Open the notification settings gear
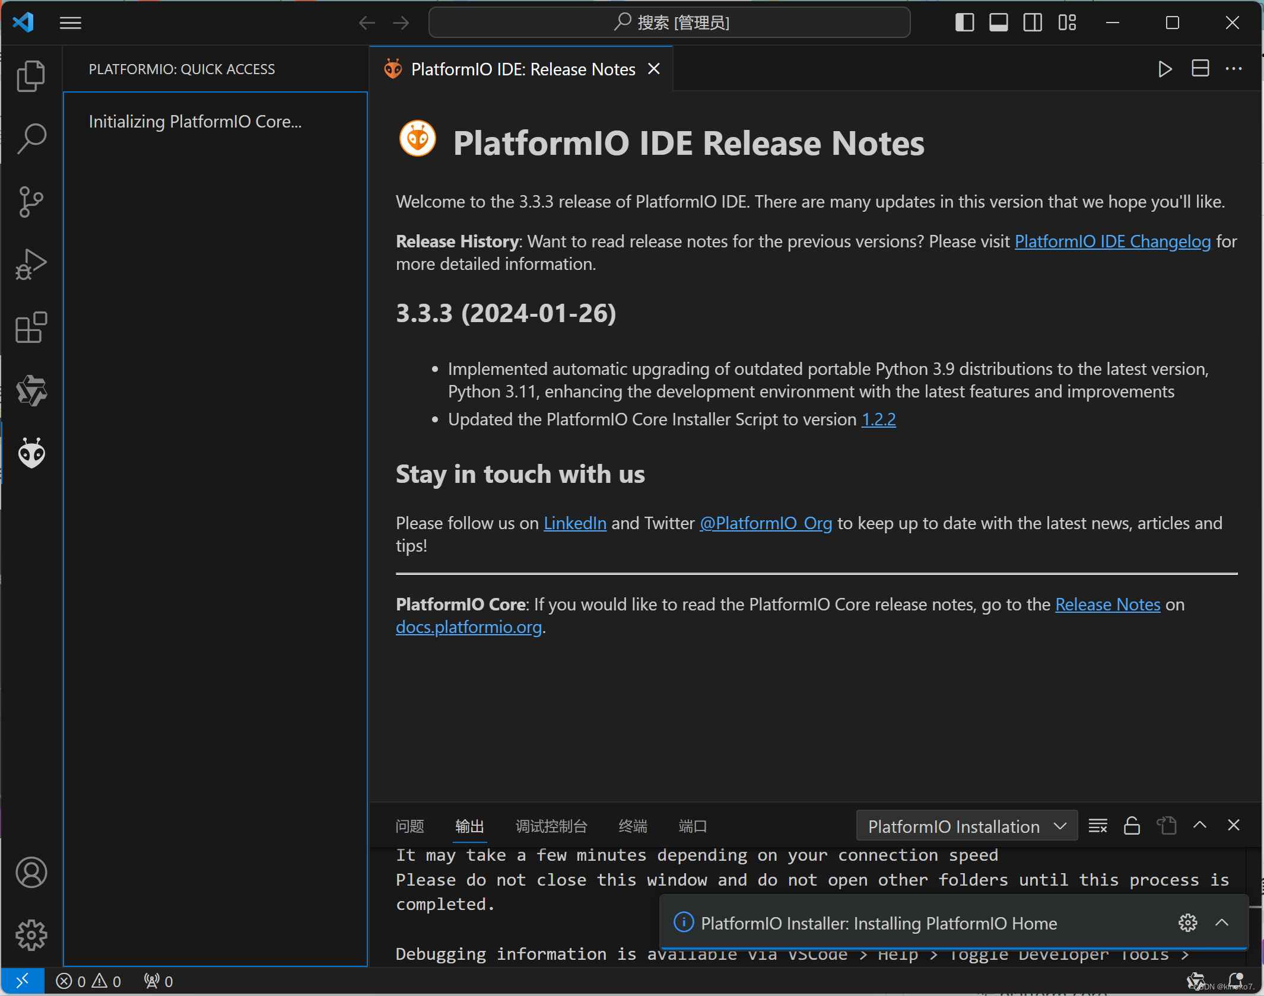The height and width of the screenshot is (996, 1264). pos(1187,923)
